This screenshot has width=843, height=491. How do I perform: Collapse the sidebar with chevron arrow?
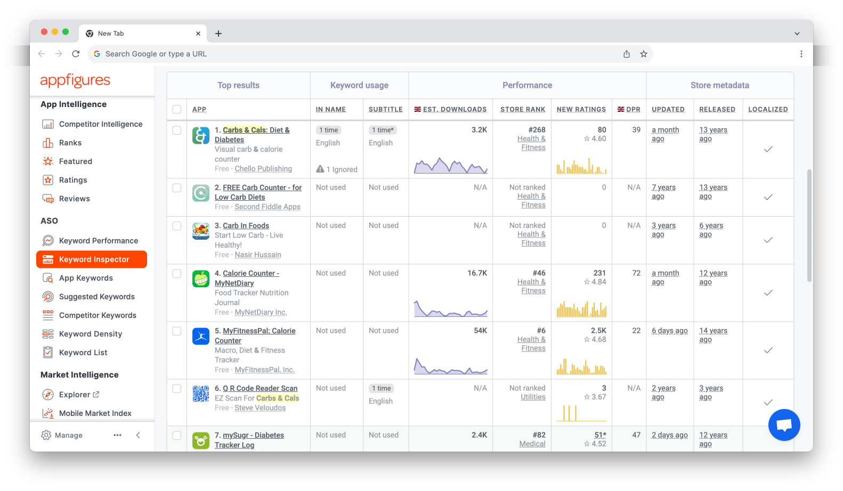point(138,435)
